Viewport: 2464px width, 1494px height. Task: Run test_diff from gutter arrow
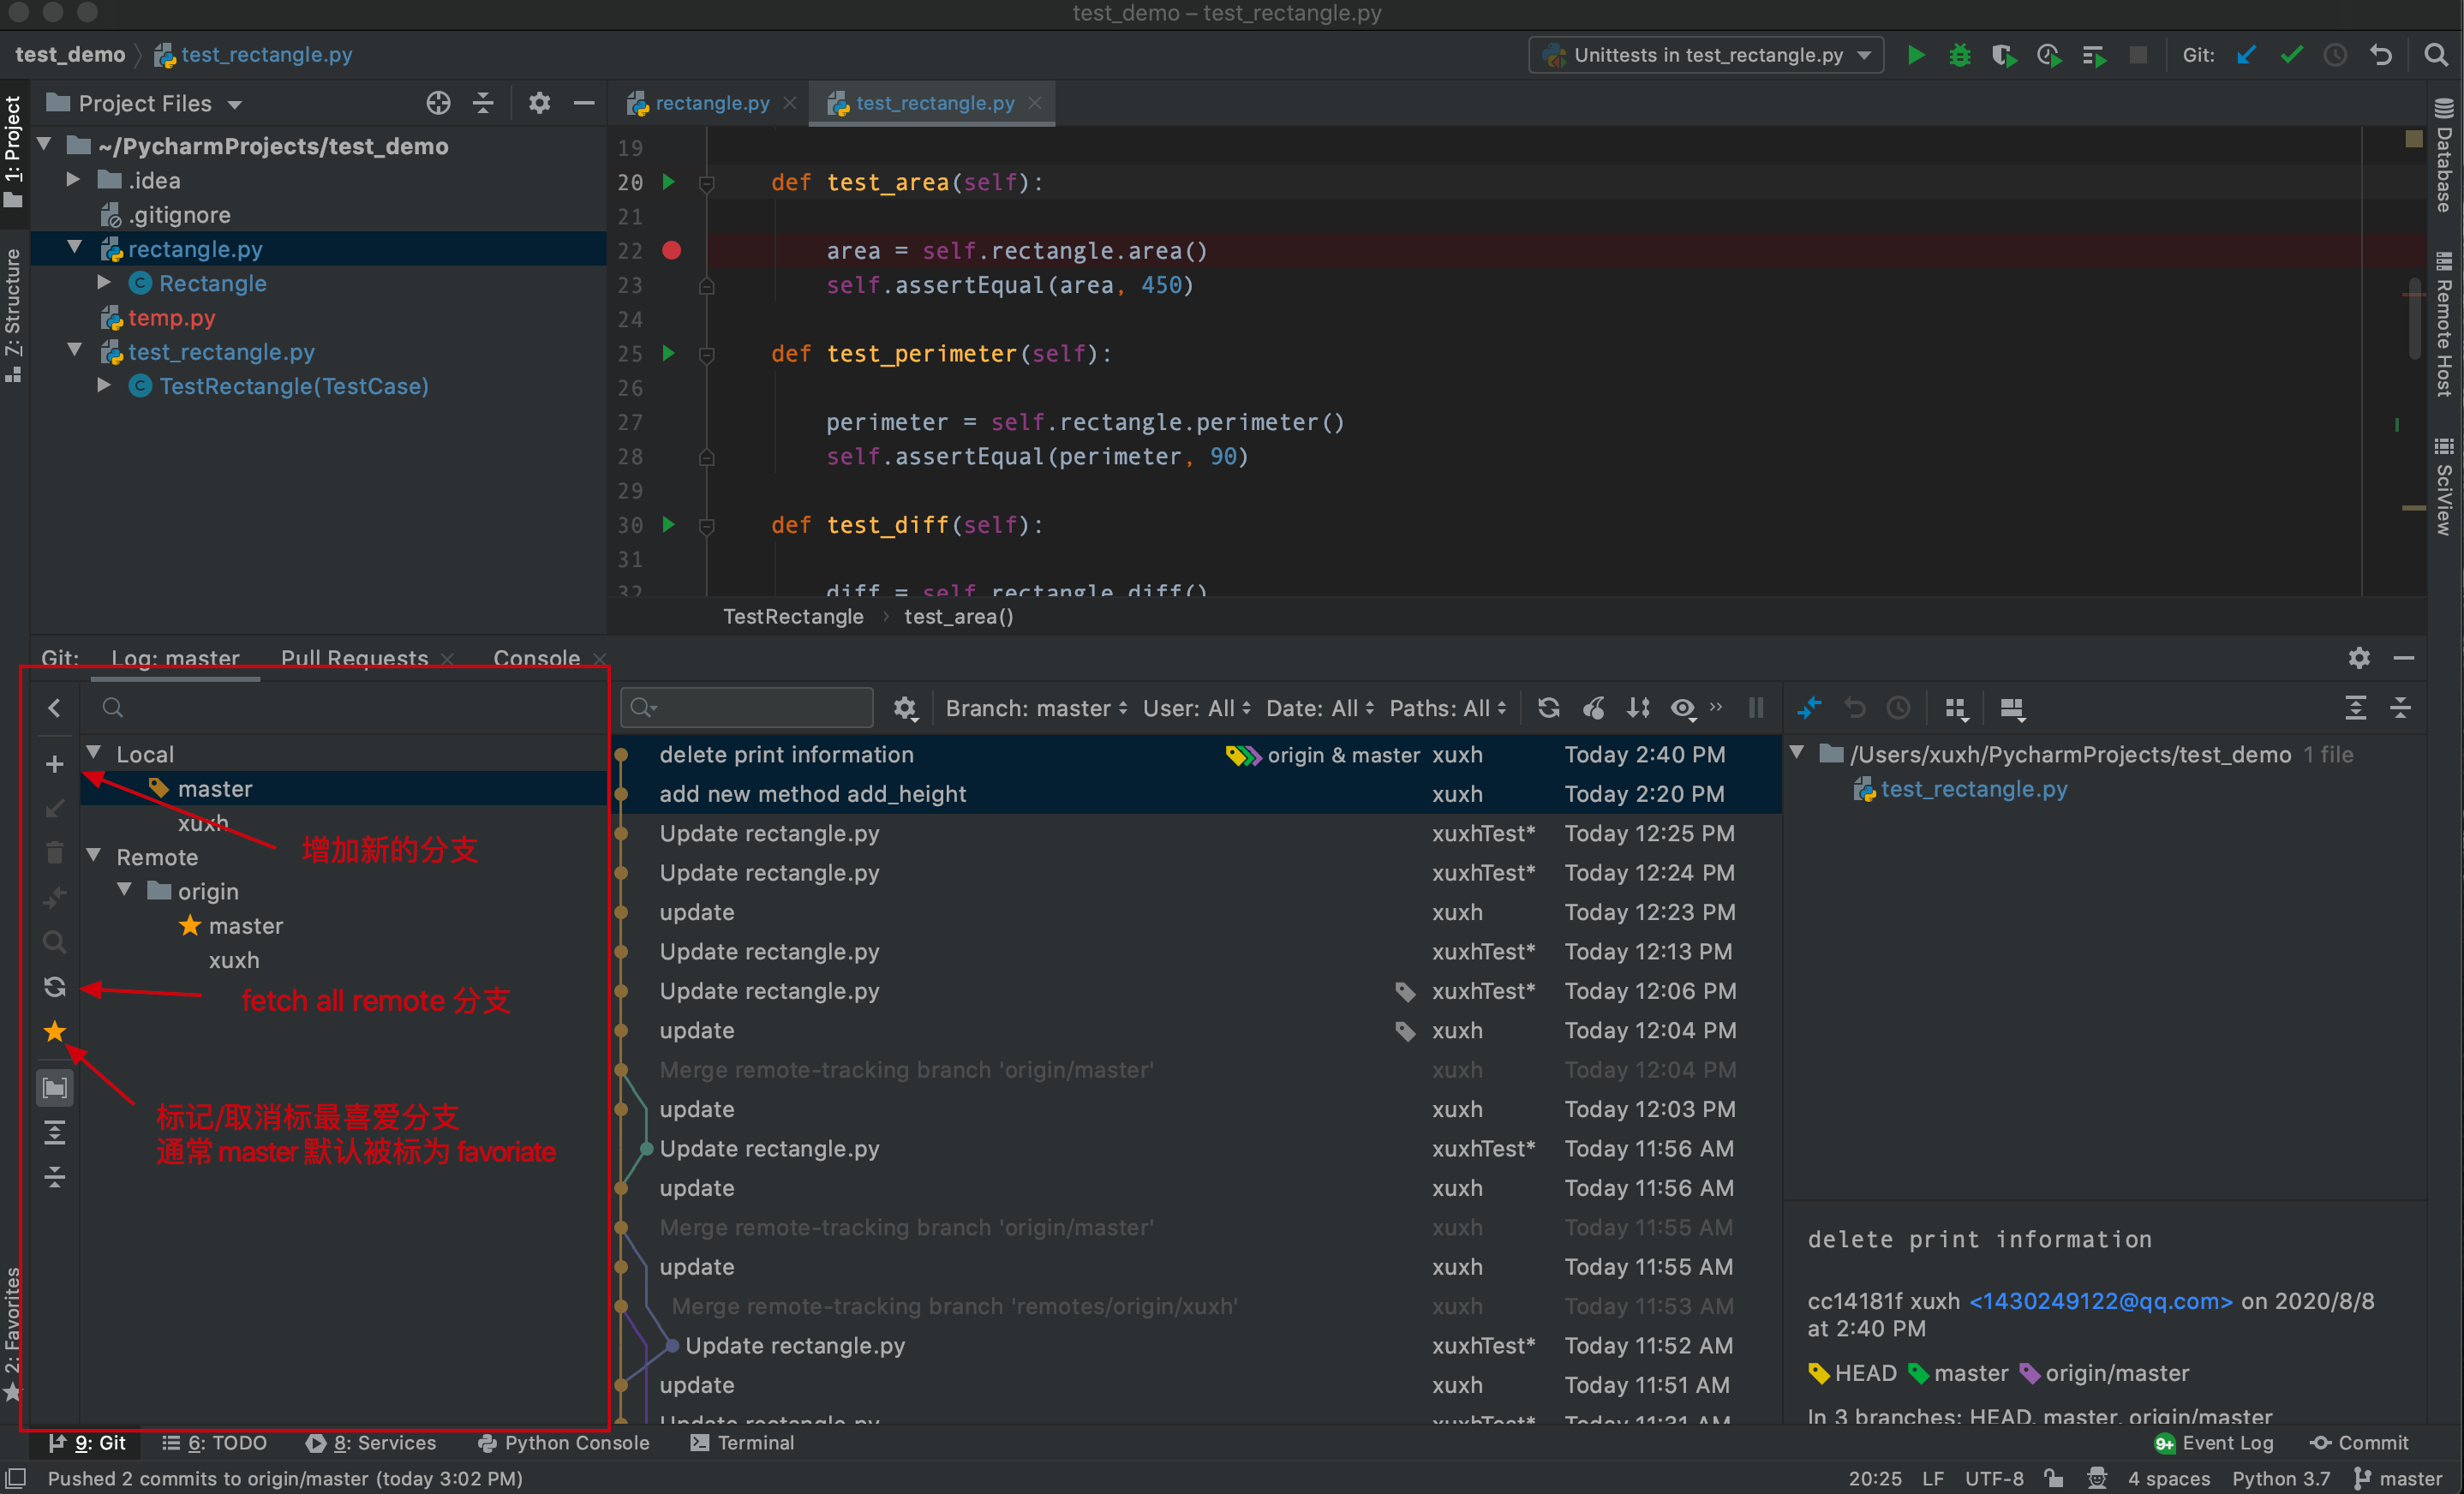coord(669,525)
